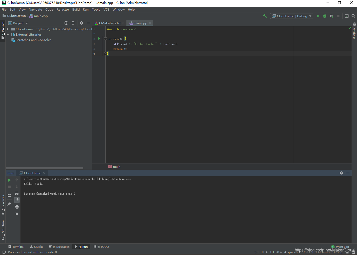The image size is (357, 255).
Task: Toggle the pin tab icon in Run panel
Action: point(9,204)
